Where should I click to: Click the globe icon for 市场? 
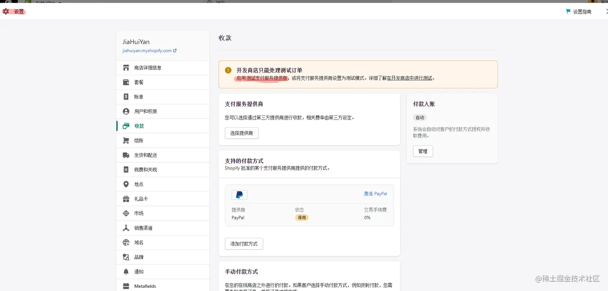click(126, 213)
